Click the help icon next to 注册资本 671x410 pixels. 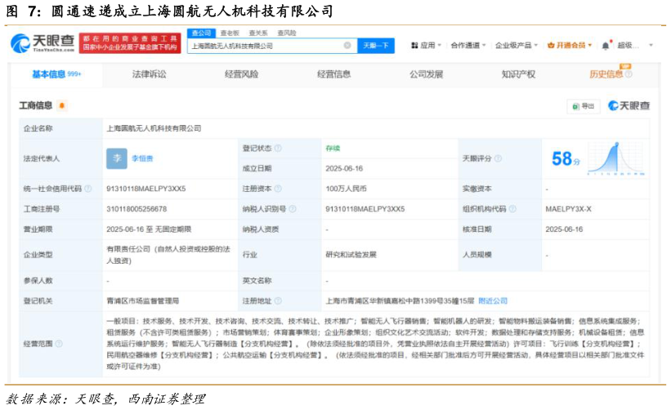pyautogui.click(x=278, y=189)
